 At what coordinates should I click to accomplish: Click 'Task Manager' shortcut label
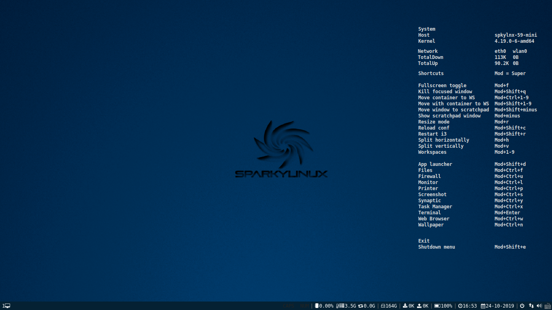[x=435, y=207]
